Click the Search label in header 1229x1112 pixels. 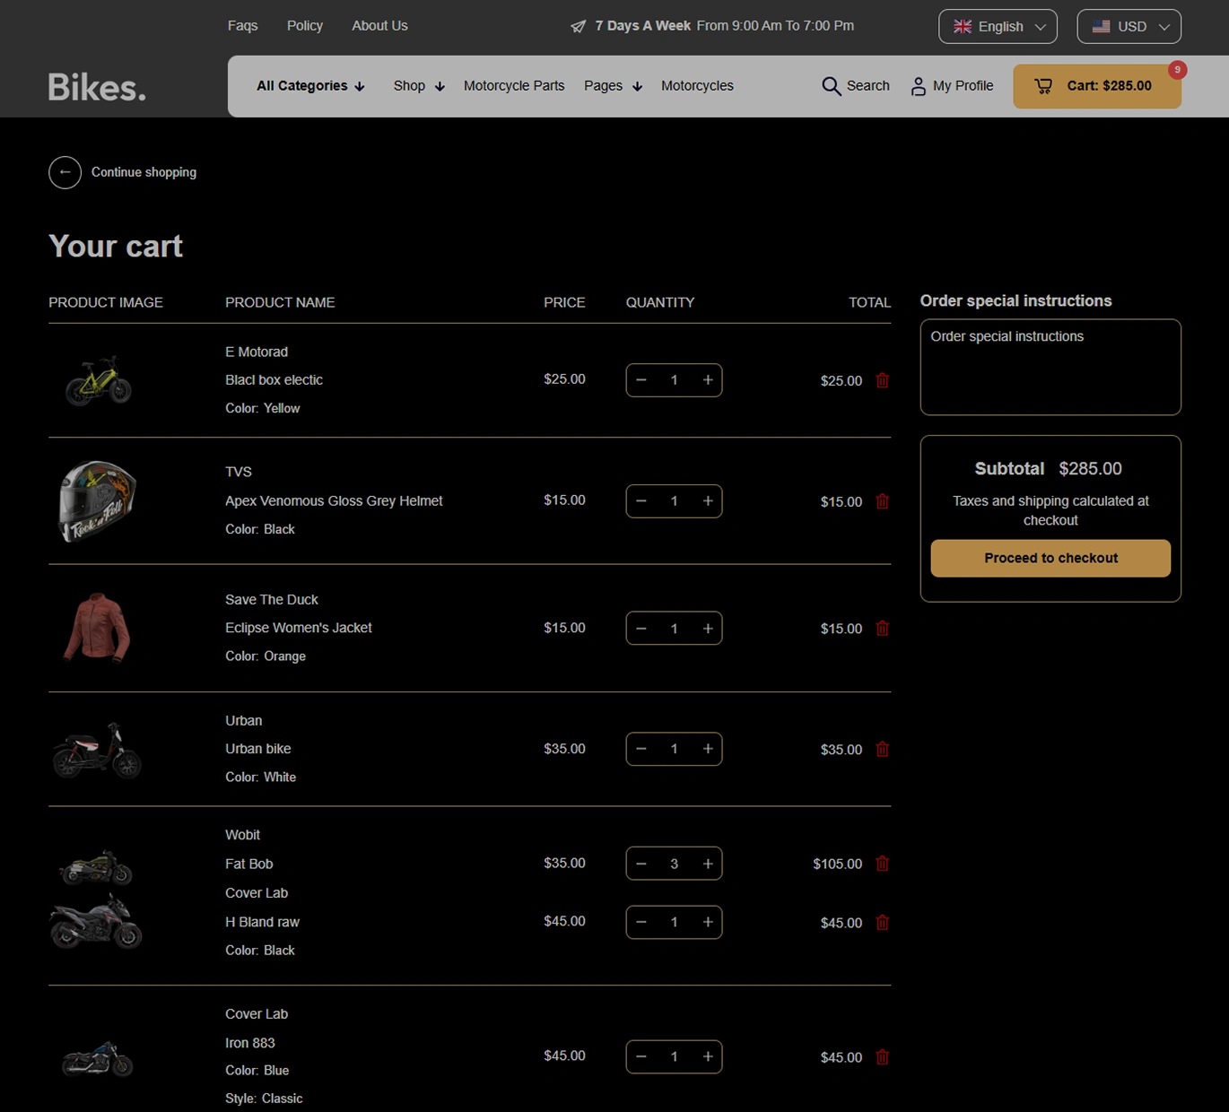[x=868, y=86]
